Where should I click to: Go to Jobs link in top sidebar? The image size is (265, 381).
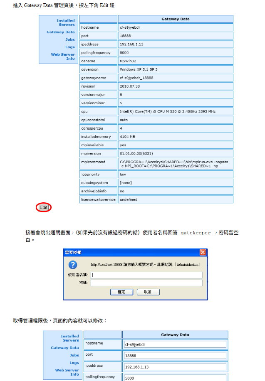coord(70,39)
